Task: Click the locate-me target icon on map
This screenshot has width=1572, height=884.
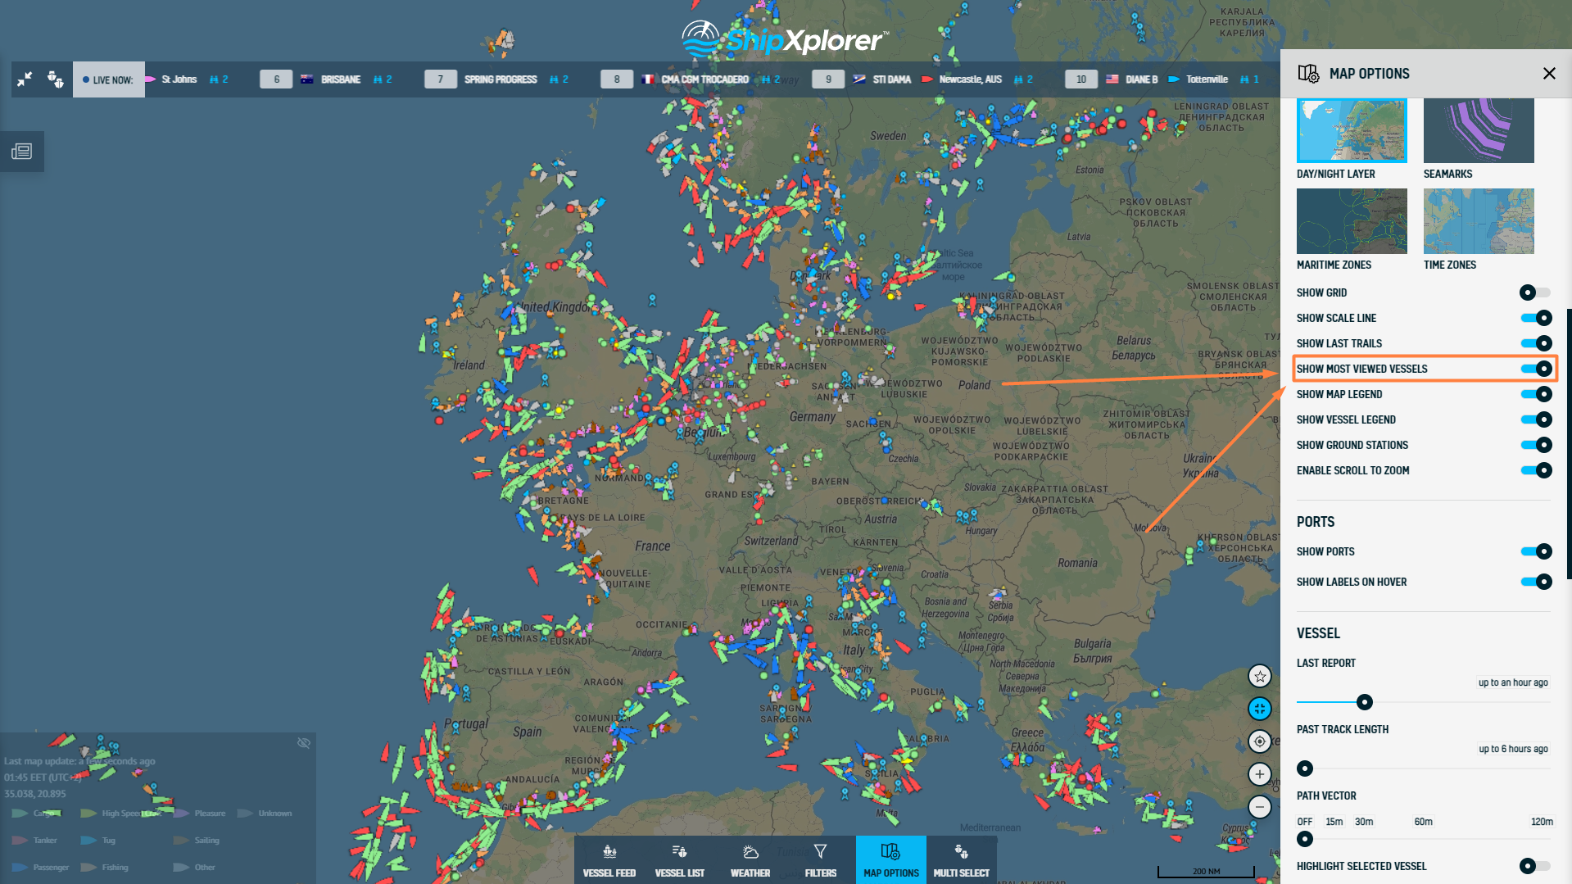Action: point(1259,741)
